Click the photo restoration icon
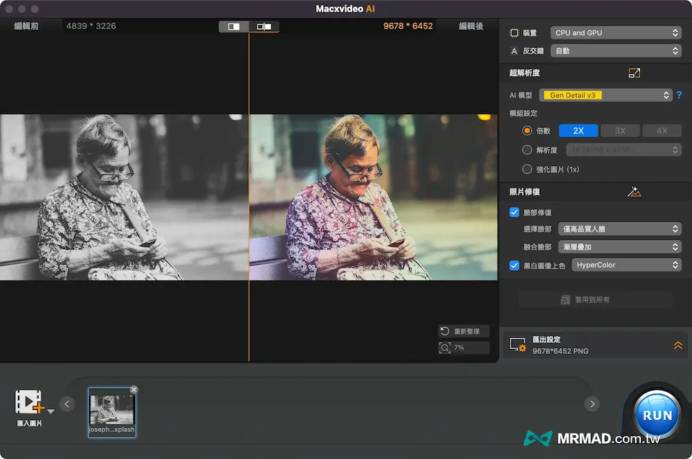Image resolution: width=692 pixels, height=459 pixels. tap(634, 192)
